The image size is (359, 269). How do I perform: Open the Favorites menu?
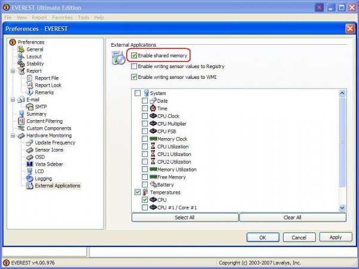[62, 17]
